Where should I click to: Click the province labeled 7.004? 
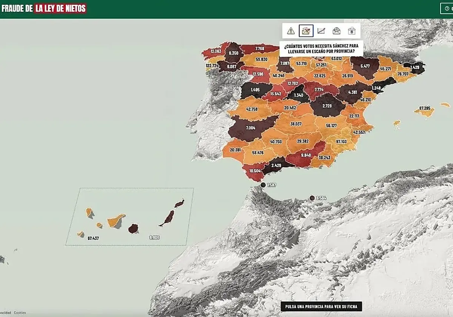click(x=251, y=128)
